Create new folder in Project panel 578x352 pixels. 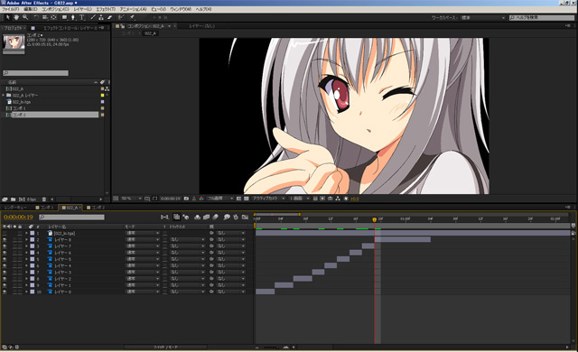(x=13, y=199)
